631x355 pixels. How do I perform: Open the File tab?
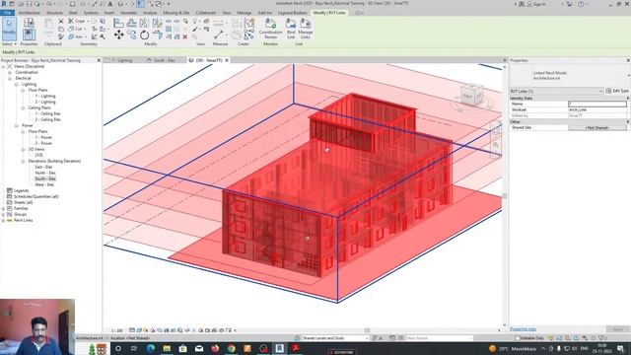7,13
